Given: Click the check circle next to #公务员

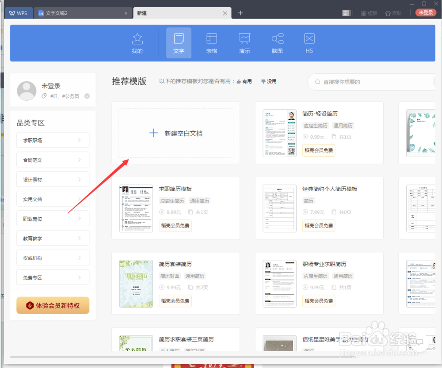Looking at the screenshot, I should [87, 96].
